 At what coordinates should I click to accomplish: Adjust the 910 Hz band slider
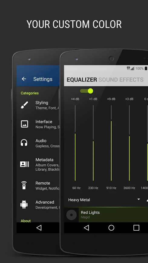coord(111,143)
